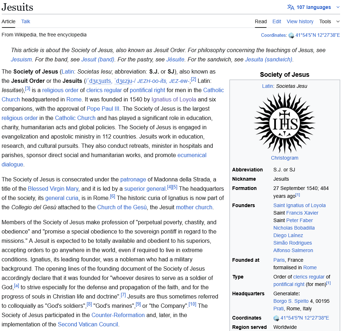The image size is (343, 331).
Task: Select the Article tab
Action: tap(9, 21)
